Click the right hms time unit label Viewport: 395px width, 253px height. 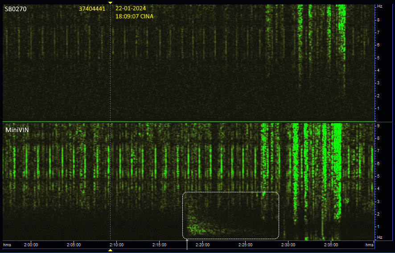click(x=369, y=245)
